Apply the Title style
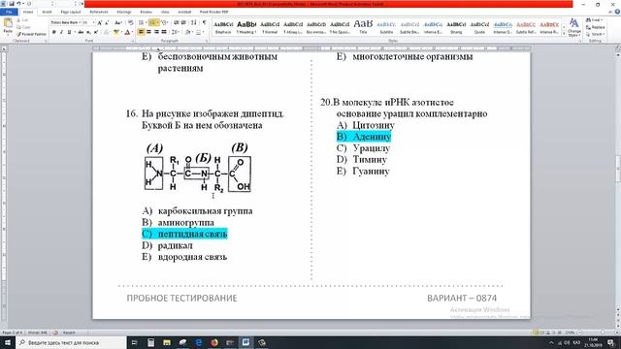The width and height of the screenshot is (621, 349). pyautogui.click(x=363, y=28)
